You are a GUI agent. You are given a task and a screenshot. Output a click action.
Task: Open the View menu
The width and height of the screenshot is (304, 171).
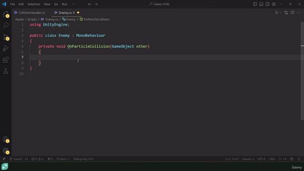point(47,4)
